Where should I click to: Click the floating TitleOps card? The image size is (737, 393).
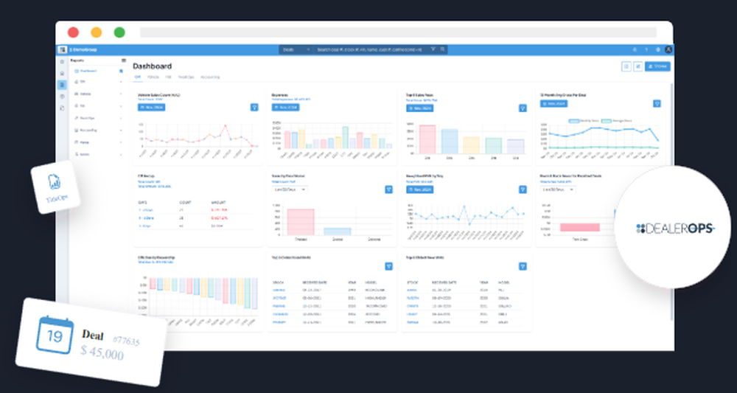pos(55,187)
